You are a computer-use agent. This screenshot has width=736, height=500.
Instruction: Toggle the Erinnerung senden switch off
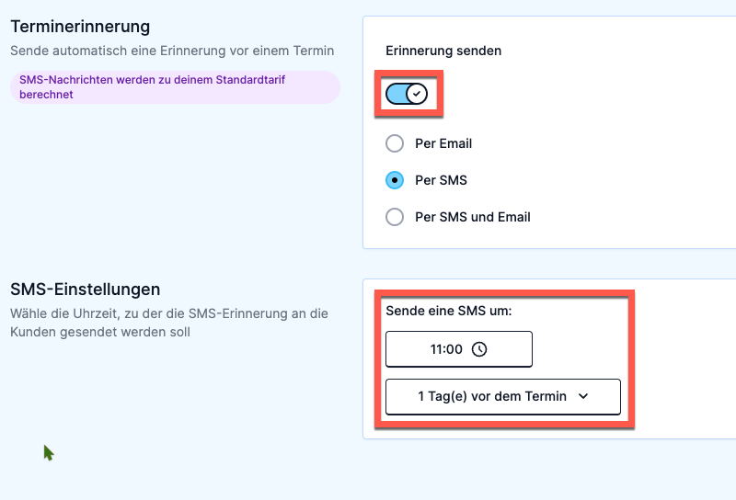pyautogui.click(x=407, y=94)
